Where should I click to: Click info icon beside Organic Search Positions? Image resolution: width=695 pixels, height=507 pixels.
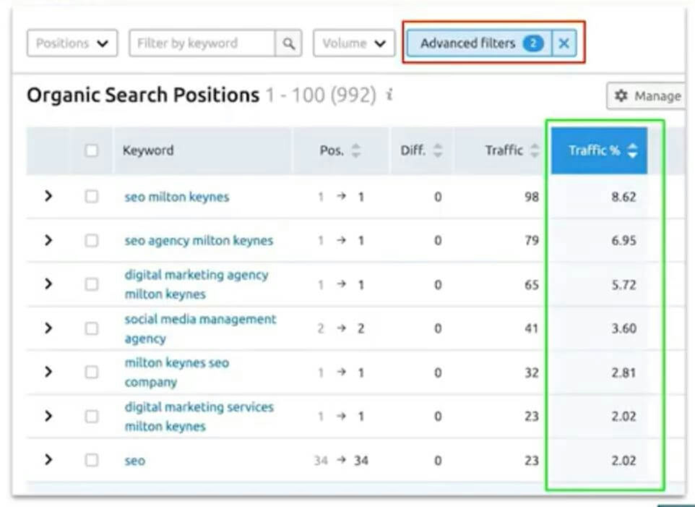[x=389, y=95]
